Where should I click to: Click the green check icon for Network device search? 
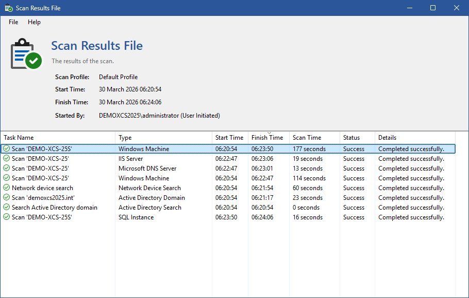tap(6, 188)
